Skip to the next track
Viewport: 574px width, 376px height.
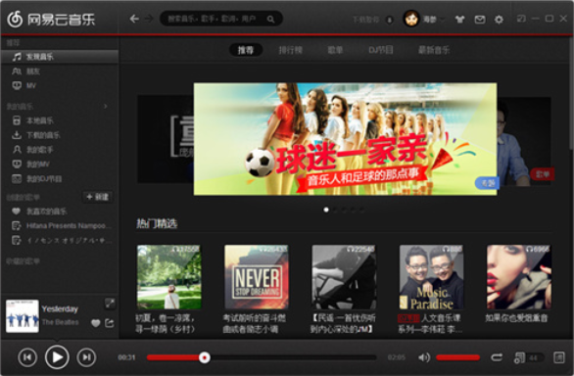(86, 357)
